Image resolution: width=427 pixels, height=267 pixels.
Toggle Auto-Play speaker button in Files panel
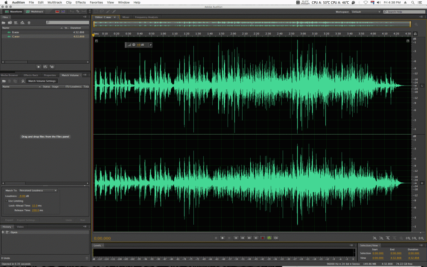(52, 67)
